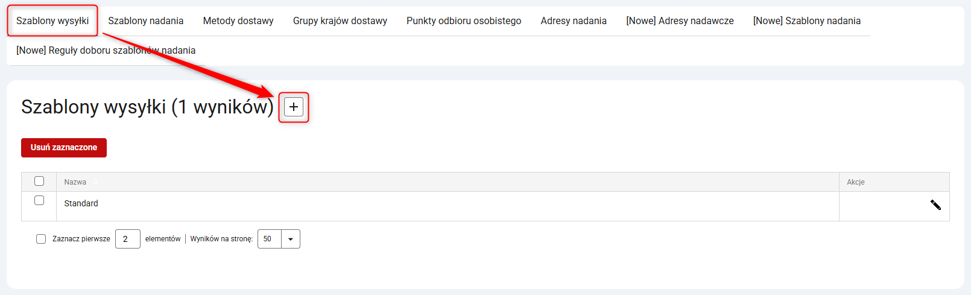Screen dimensions: 971x295
Task: Open the Wyników na stronę dropdown
Action: pos(290,239)
